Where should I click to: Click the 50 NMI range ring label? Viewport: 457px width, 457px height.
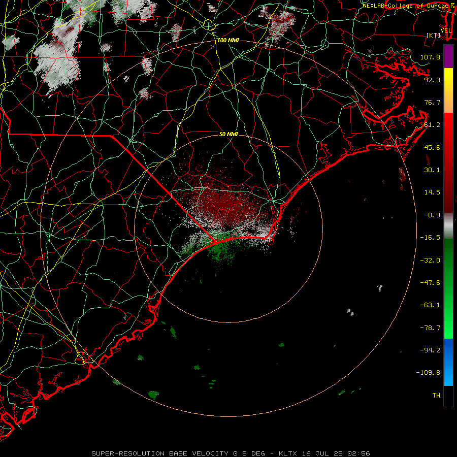click(228, 134)
